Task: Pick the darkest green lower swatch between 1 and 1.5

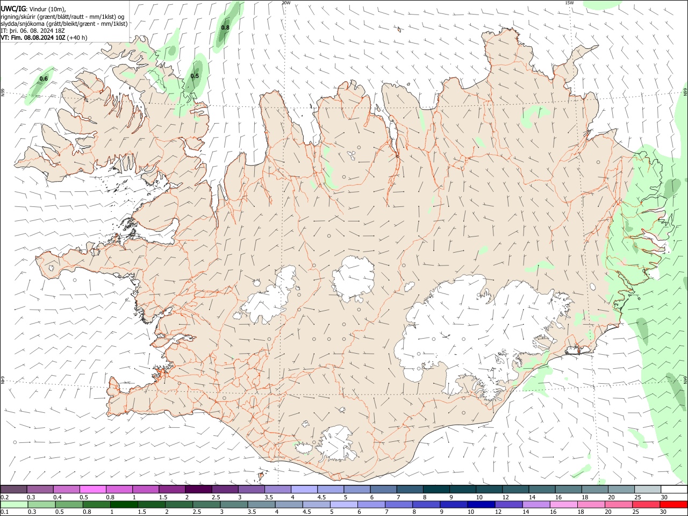Action: (124, 504)
